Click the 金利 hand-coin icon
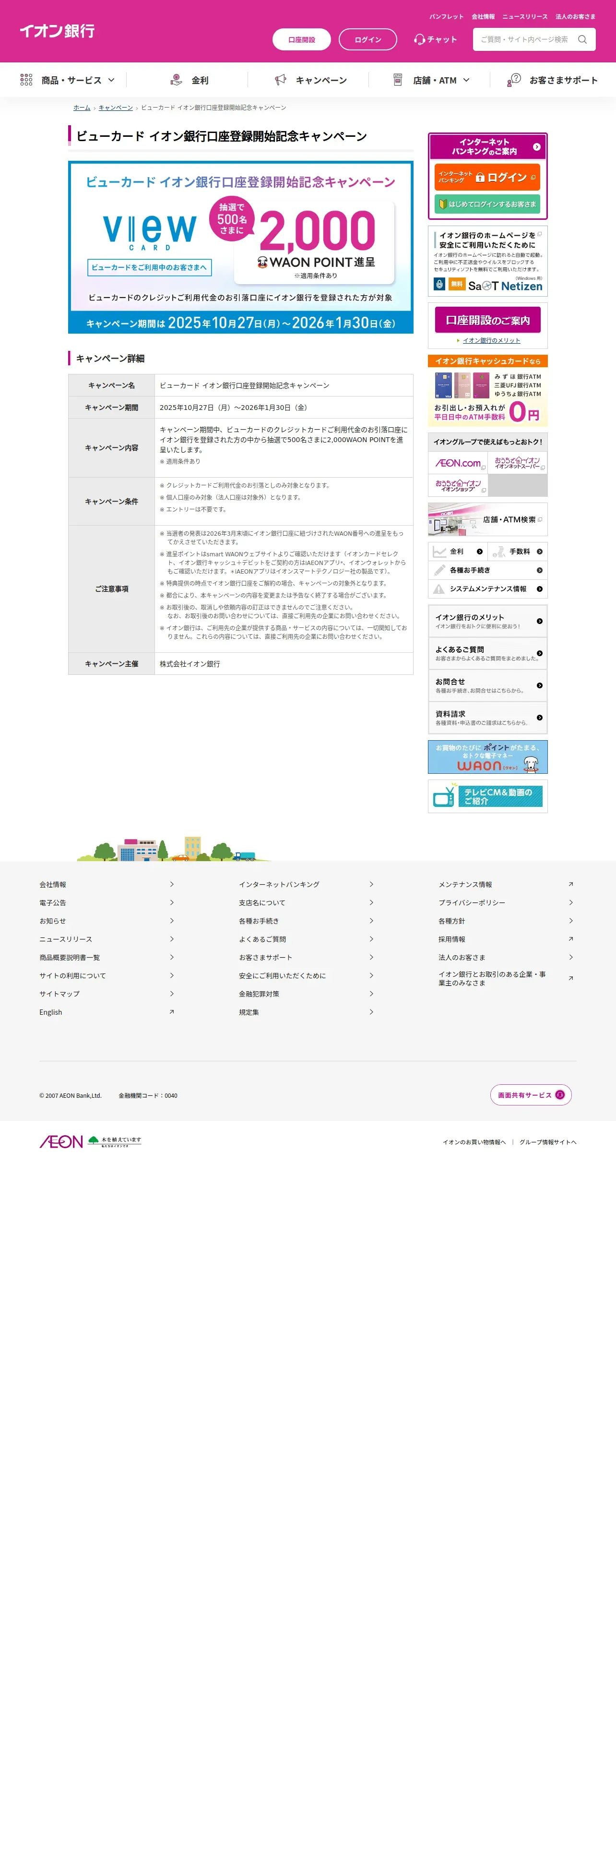Image resolution: width=616 pixels, height=1849 pixels. [x=177, y=80]
